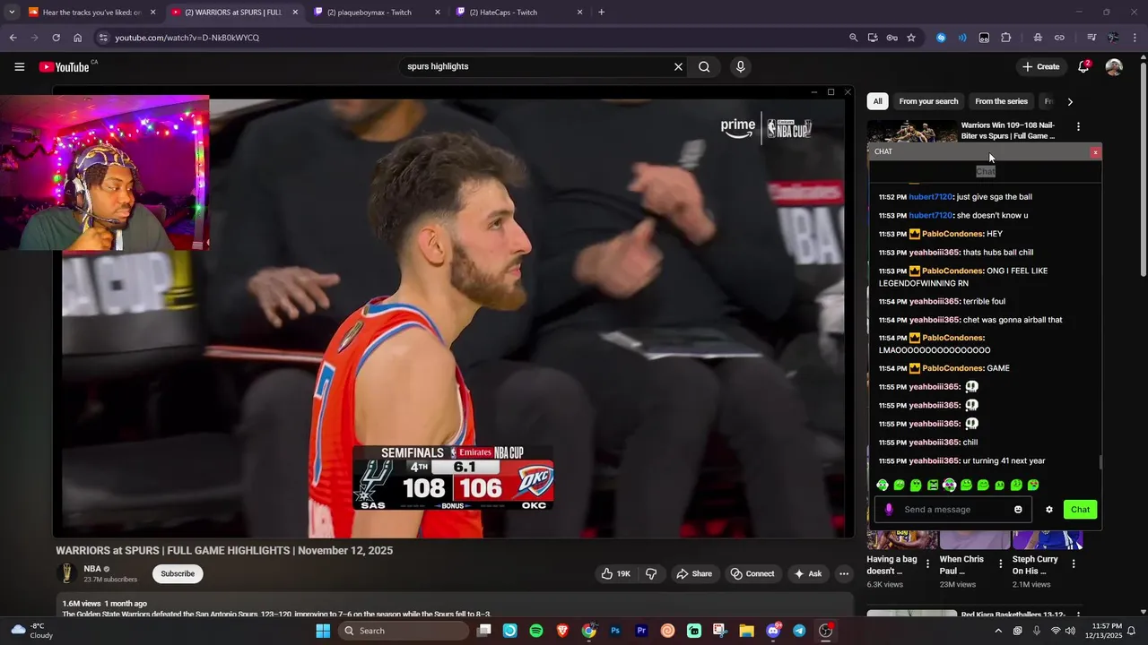This screenshot has height=645, width=1148.
Task: Open Premiere Pro from the taskbar
Action: [641, 631]
